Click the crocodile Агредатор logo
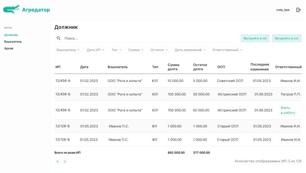The height and width of the screenshot is (173, 306). pyautogui.click(x=26, y=10)
